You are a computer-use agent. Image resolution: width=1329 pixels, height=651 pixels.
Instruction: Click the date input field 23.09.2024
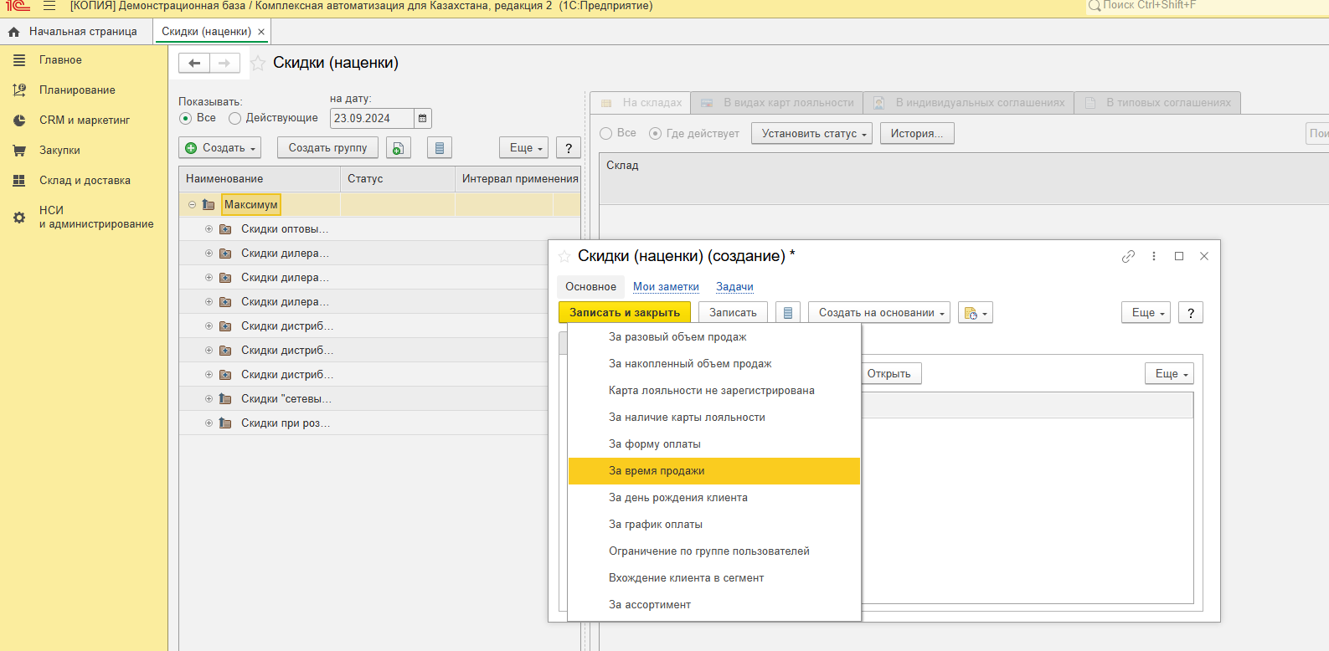tap(371, 119)
